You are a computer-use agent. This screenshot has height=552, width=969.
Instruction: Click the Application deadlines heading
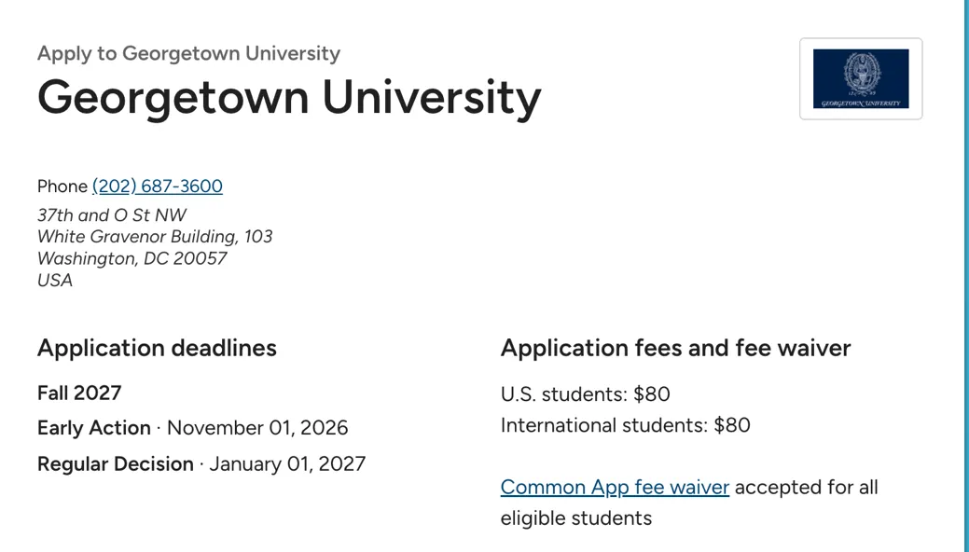click(x=157, y=348)
